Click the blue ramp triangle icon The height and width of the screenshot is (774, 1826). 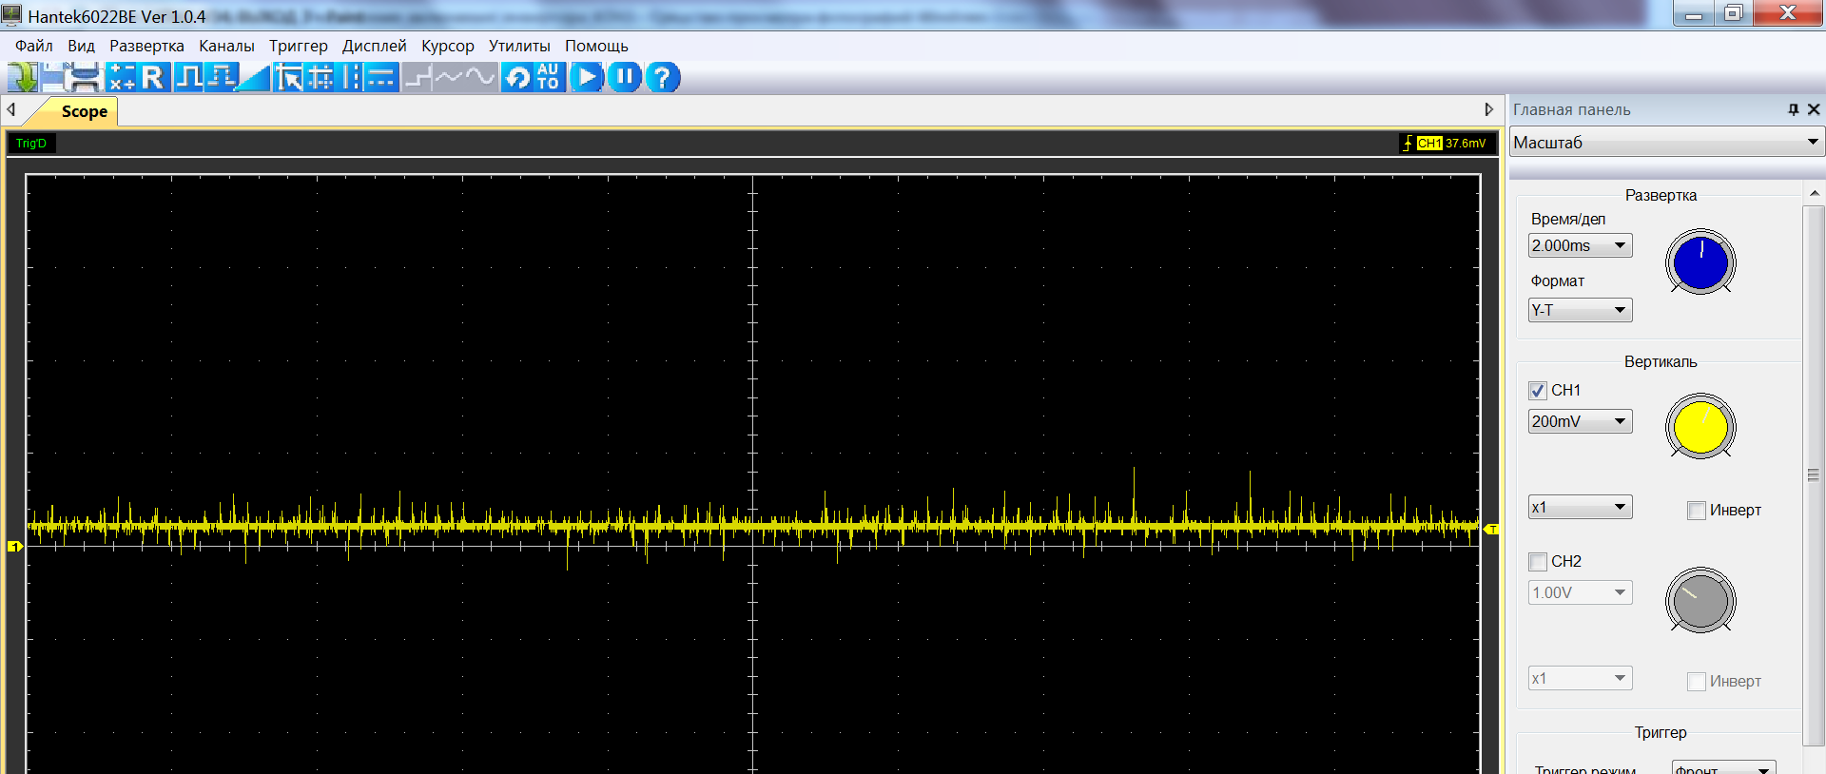tap(255, 77)
